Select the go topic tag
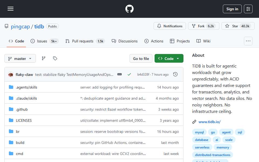The image size is (259, 162). 213,132
